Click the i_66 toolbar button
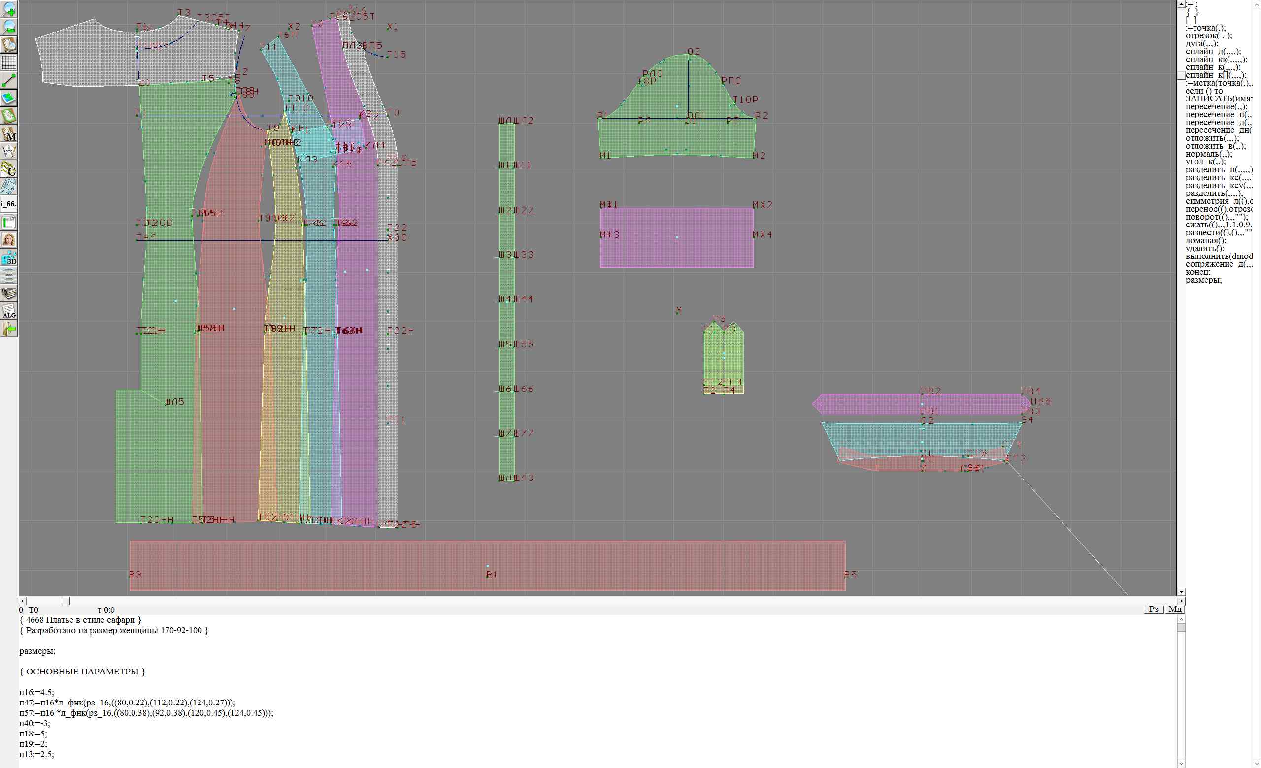1261x768 pixels. coord(9,204)
